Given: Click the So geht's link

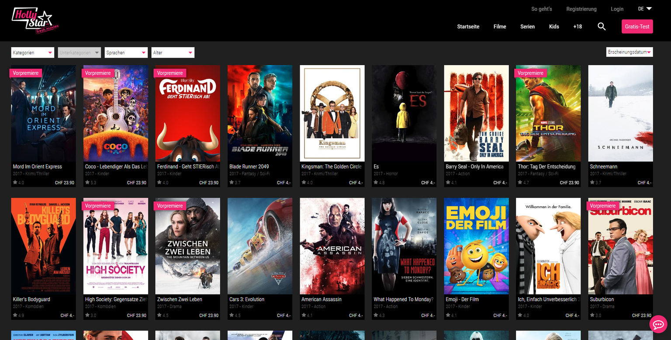Looking at the screenshot, I should [x=541, y=9].
